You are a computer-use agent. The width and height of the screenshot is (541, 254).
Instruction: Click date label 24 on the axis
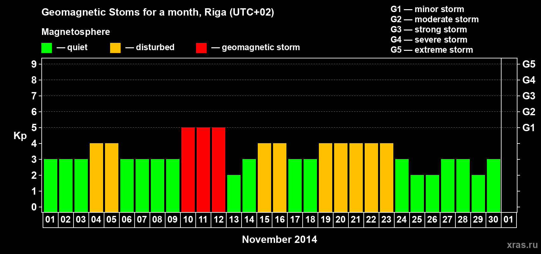(x=402, y=220)
